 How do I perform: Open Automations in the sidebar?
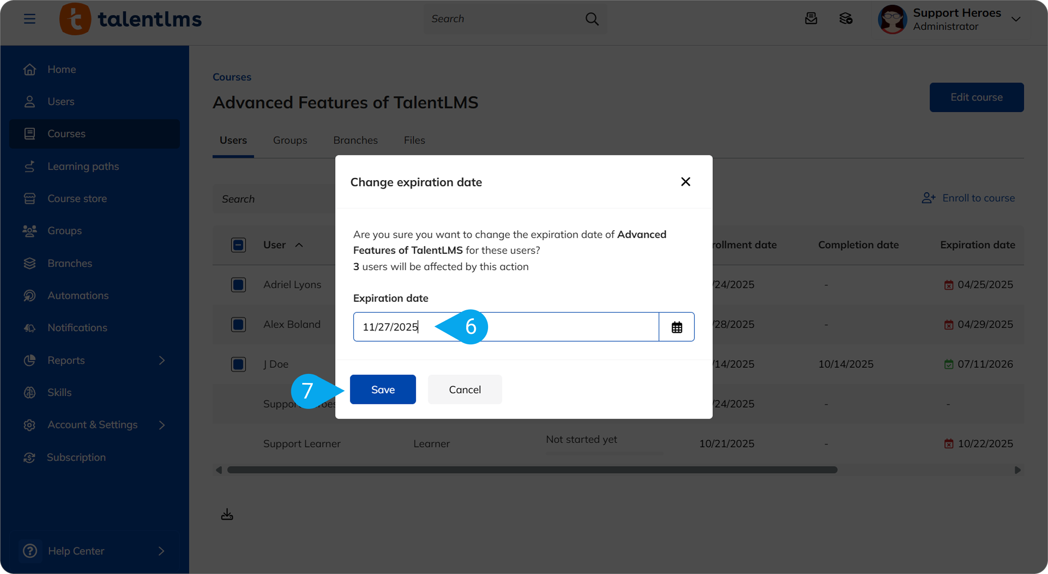pos(78,296)
